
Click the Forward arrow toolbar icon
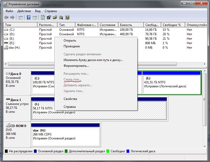point(12,18)
